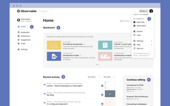Viewport: 170px width, 106px height.
Task: Click the blue Introduction to Data thumbnail
Action: click(x=54, y=56)
